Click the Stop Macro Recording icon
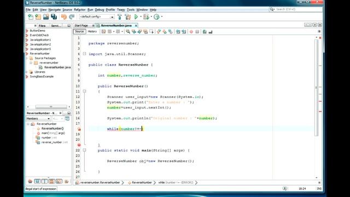The width and height of the screenshot is (350, 197). pos(197,32)
